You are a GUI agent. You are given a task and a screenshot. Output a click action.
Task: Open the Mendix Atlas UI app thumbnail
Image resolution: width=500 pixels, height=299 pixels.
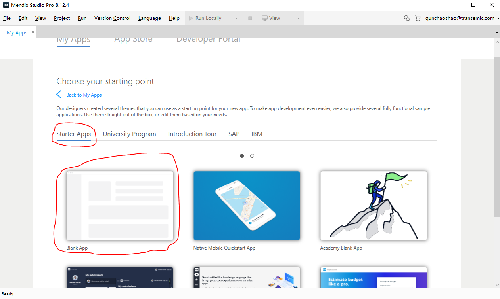click(x=247, y=277)
